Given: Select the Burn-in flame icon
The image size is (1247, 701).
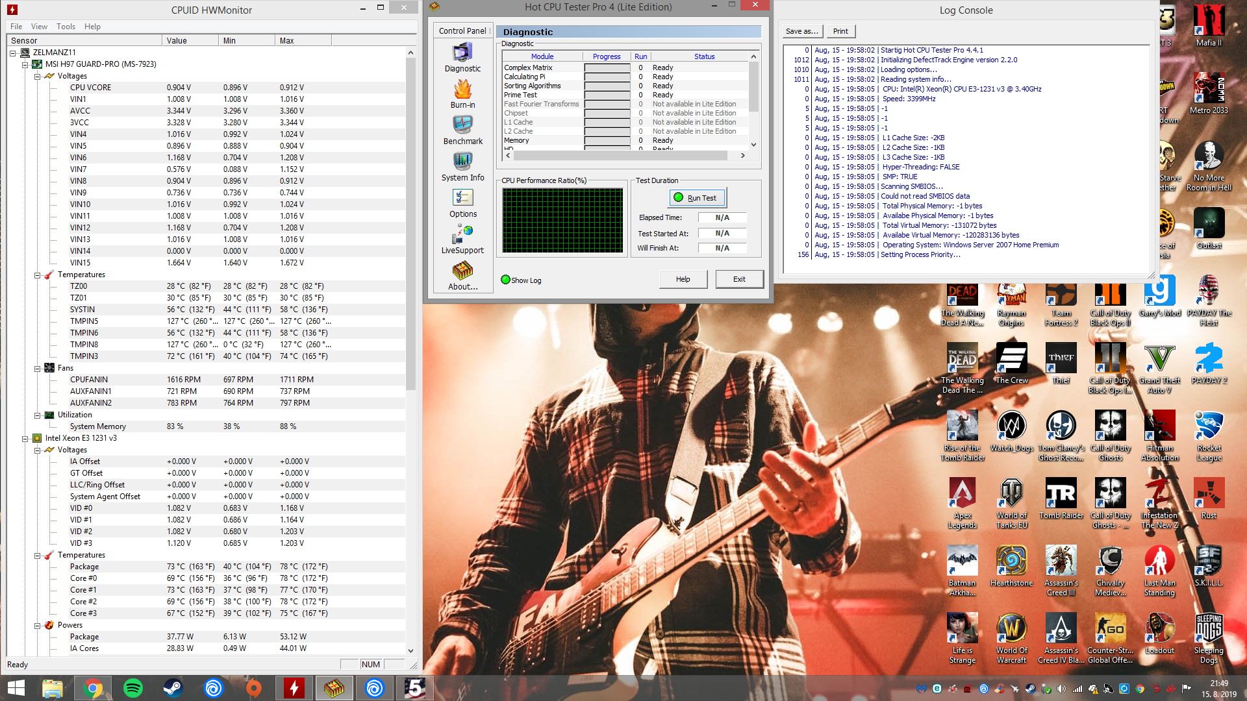Looking at the screenshot, I should 462,89.
